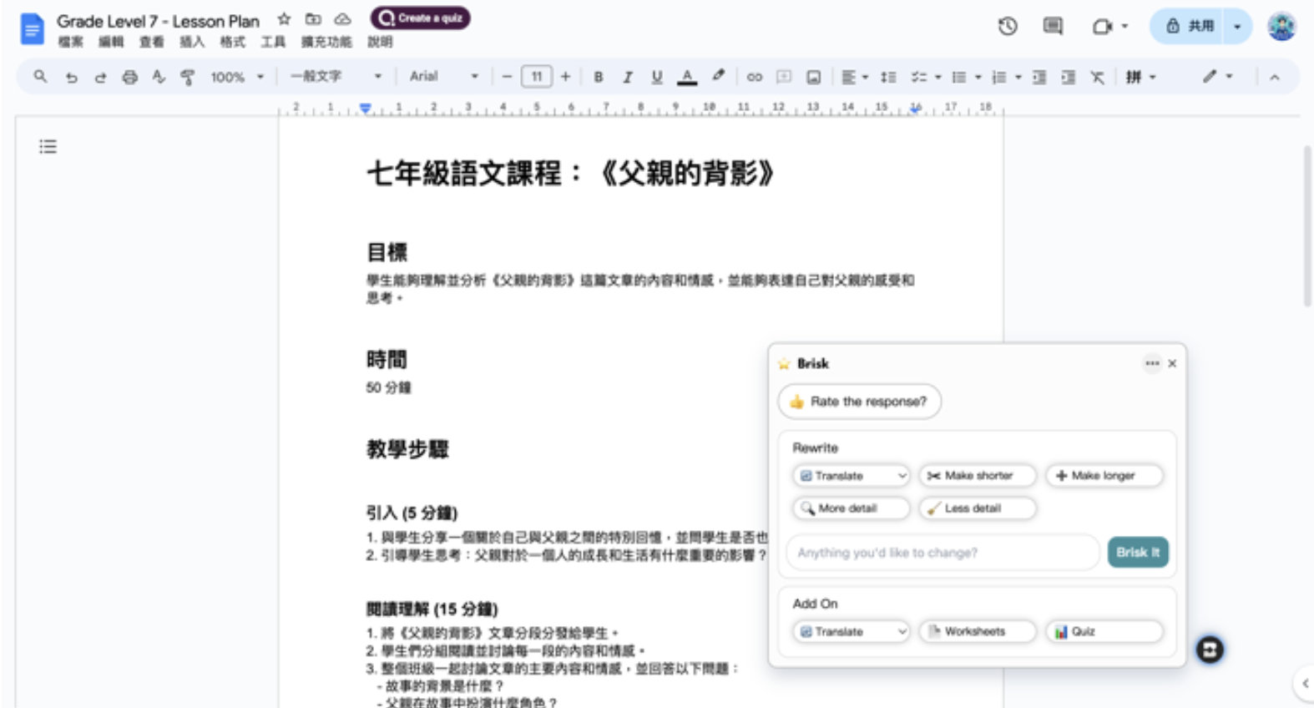The width and height of the screenshot is (1314, 708).
Task: Click the Create a quiz button
Action: click(x=421, y=18)
